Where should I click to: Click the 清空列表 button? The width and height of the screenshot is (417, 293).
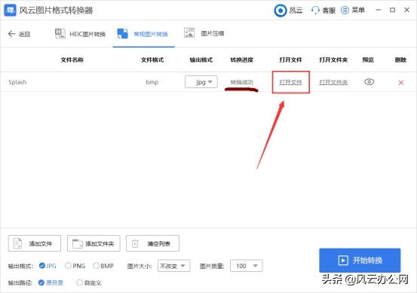point(152,243)
